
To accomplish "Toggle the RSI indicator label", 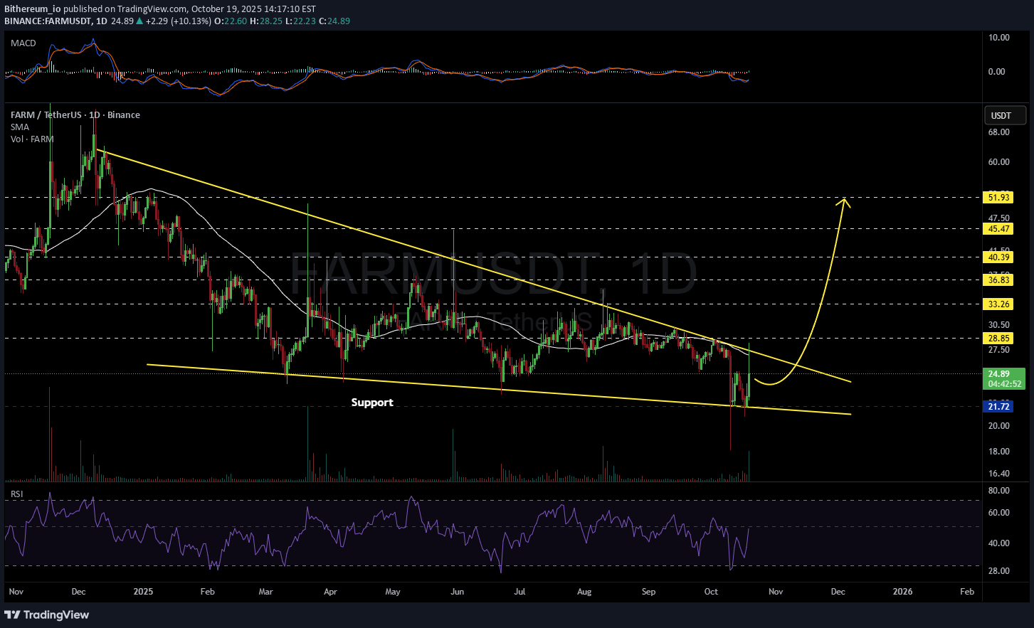I will point(16,494).
